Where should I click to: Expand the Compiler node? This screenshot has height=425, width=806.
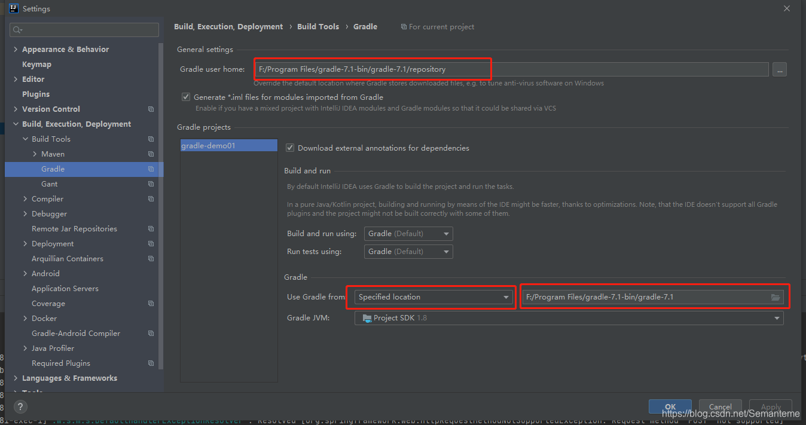pyautogui.click(x=25, y=199)
